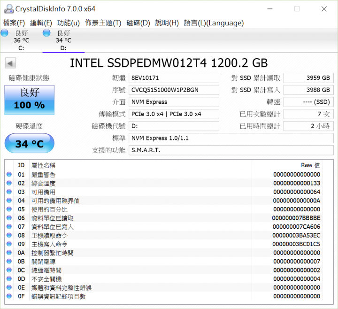338x309 pixels.
Task: Click the CrystalDiskInfo app icon in title bar
Action: click(9, 9)
